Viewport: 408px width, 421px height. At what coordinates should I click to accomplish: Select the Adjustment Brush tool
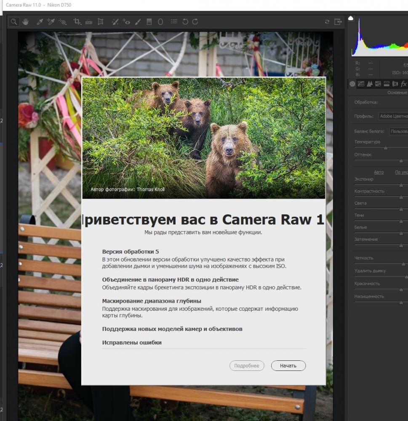(x=138, y=22)
